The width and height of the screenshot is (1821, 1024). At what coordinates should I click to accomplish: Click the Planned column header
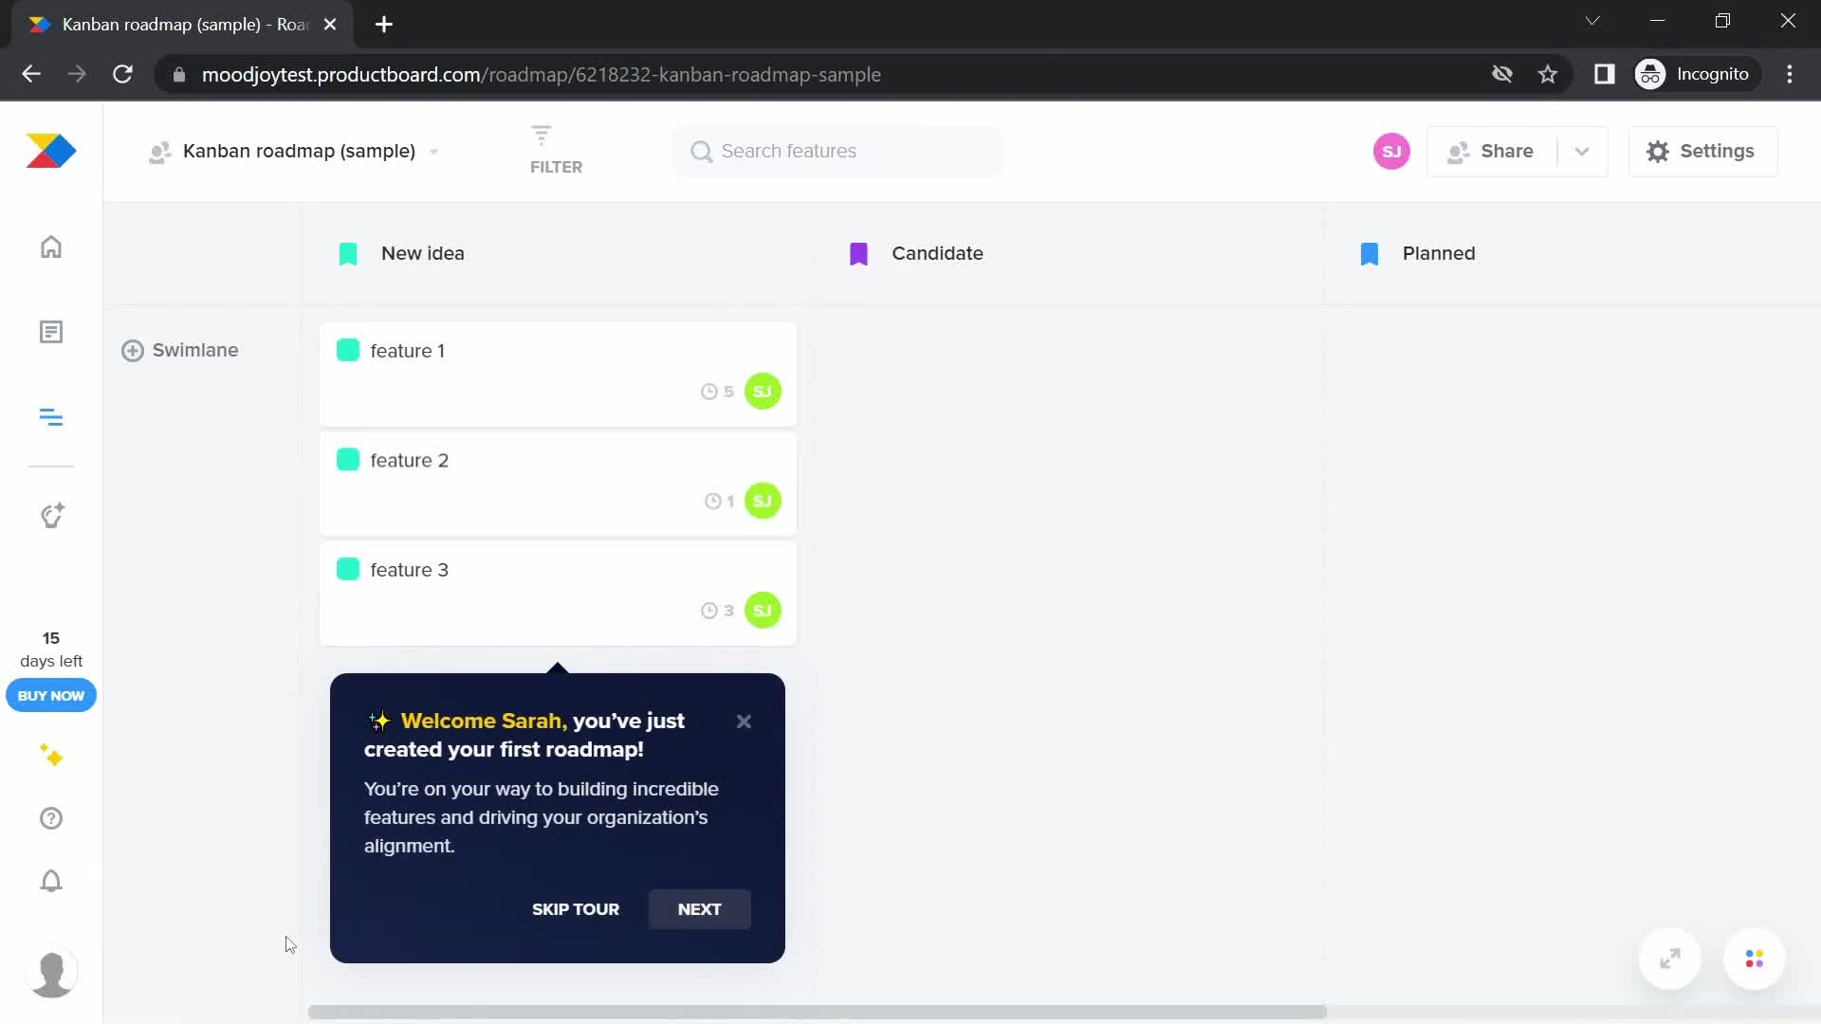point(1438,252)
